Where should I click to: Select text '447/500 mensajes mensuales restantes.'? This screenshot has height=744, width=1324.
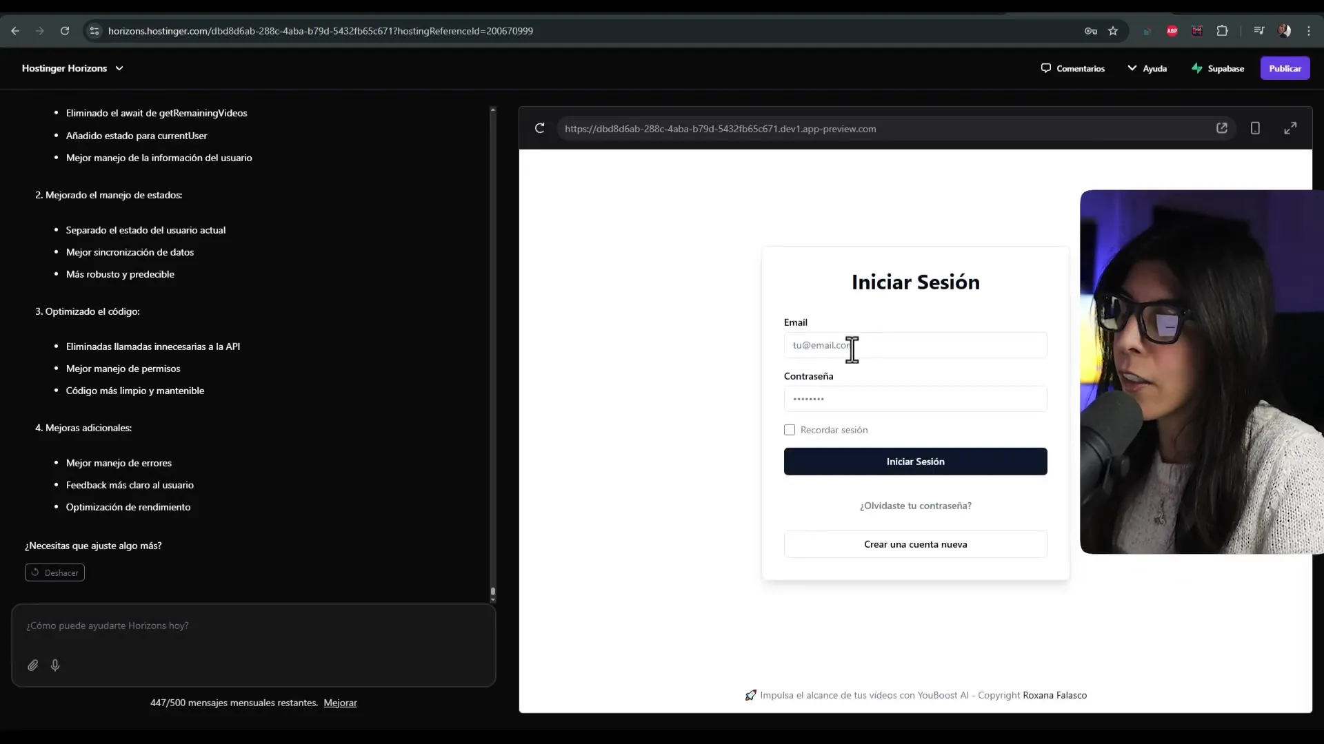click(x=234, y=703)
